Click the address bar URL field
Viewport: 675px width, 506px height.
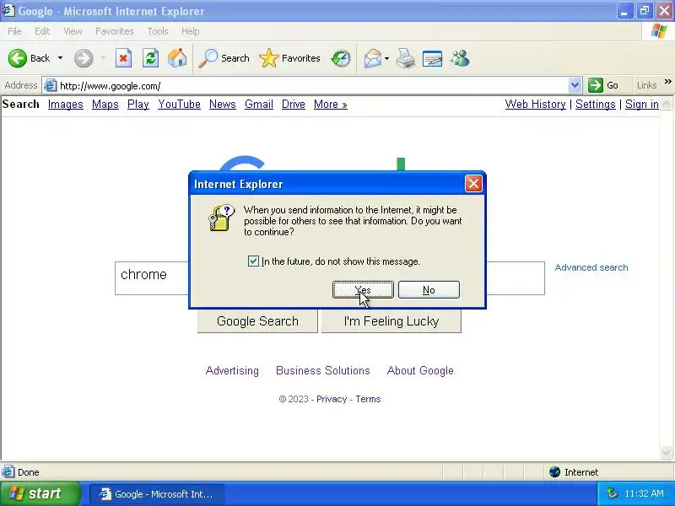(x=312, y=86)
